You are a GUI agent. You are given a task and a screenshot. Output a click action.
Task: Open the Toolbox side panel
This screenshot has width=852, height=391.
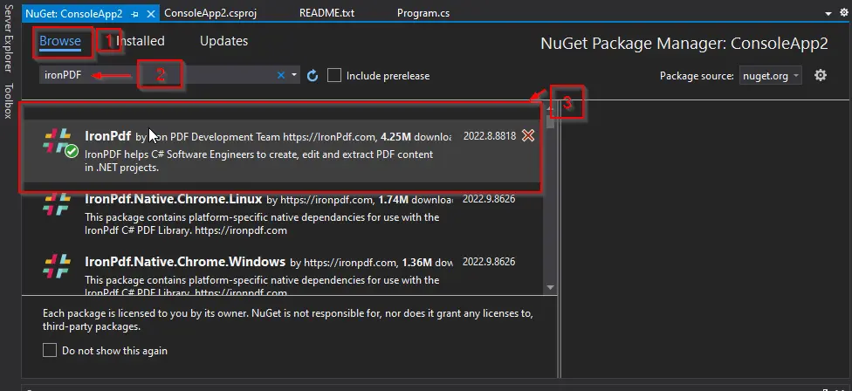pyautogui.click(x=7, y=101)
